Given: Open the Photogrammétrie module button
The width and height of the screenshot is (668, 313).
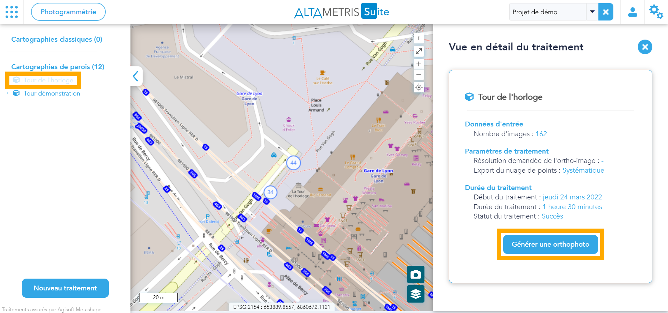Looking at the screenshot, I should (68, 12).
